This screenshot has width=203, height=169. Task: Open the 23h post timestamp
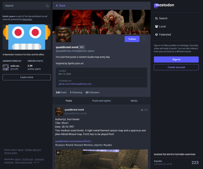pos(146,110)
